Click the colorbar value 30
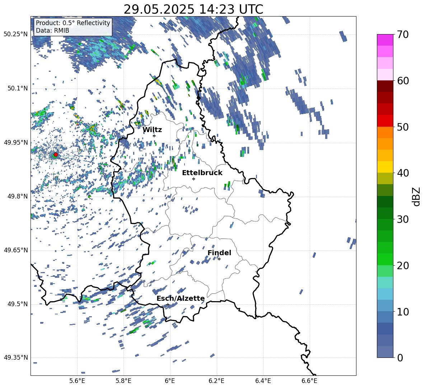The height and width of the screenshot is (388, 425). tap(403, 219)
